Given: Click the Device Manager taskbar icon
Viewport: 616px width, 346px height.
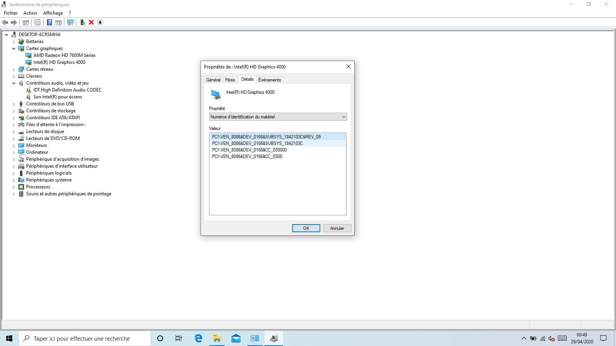Looking at the screenshot, I should [x=274, y=338].
